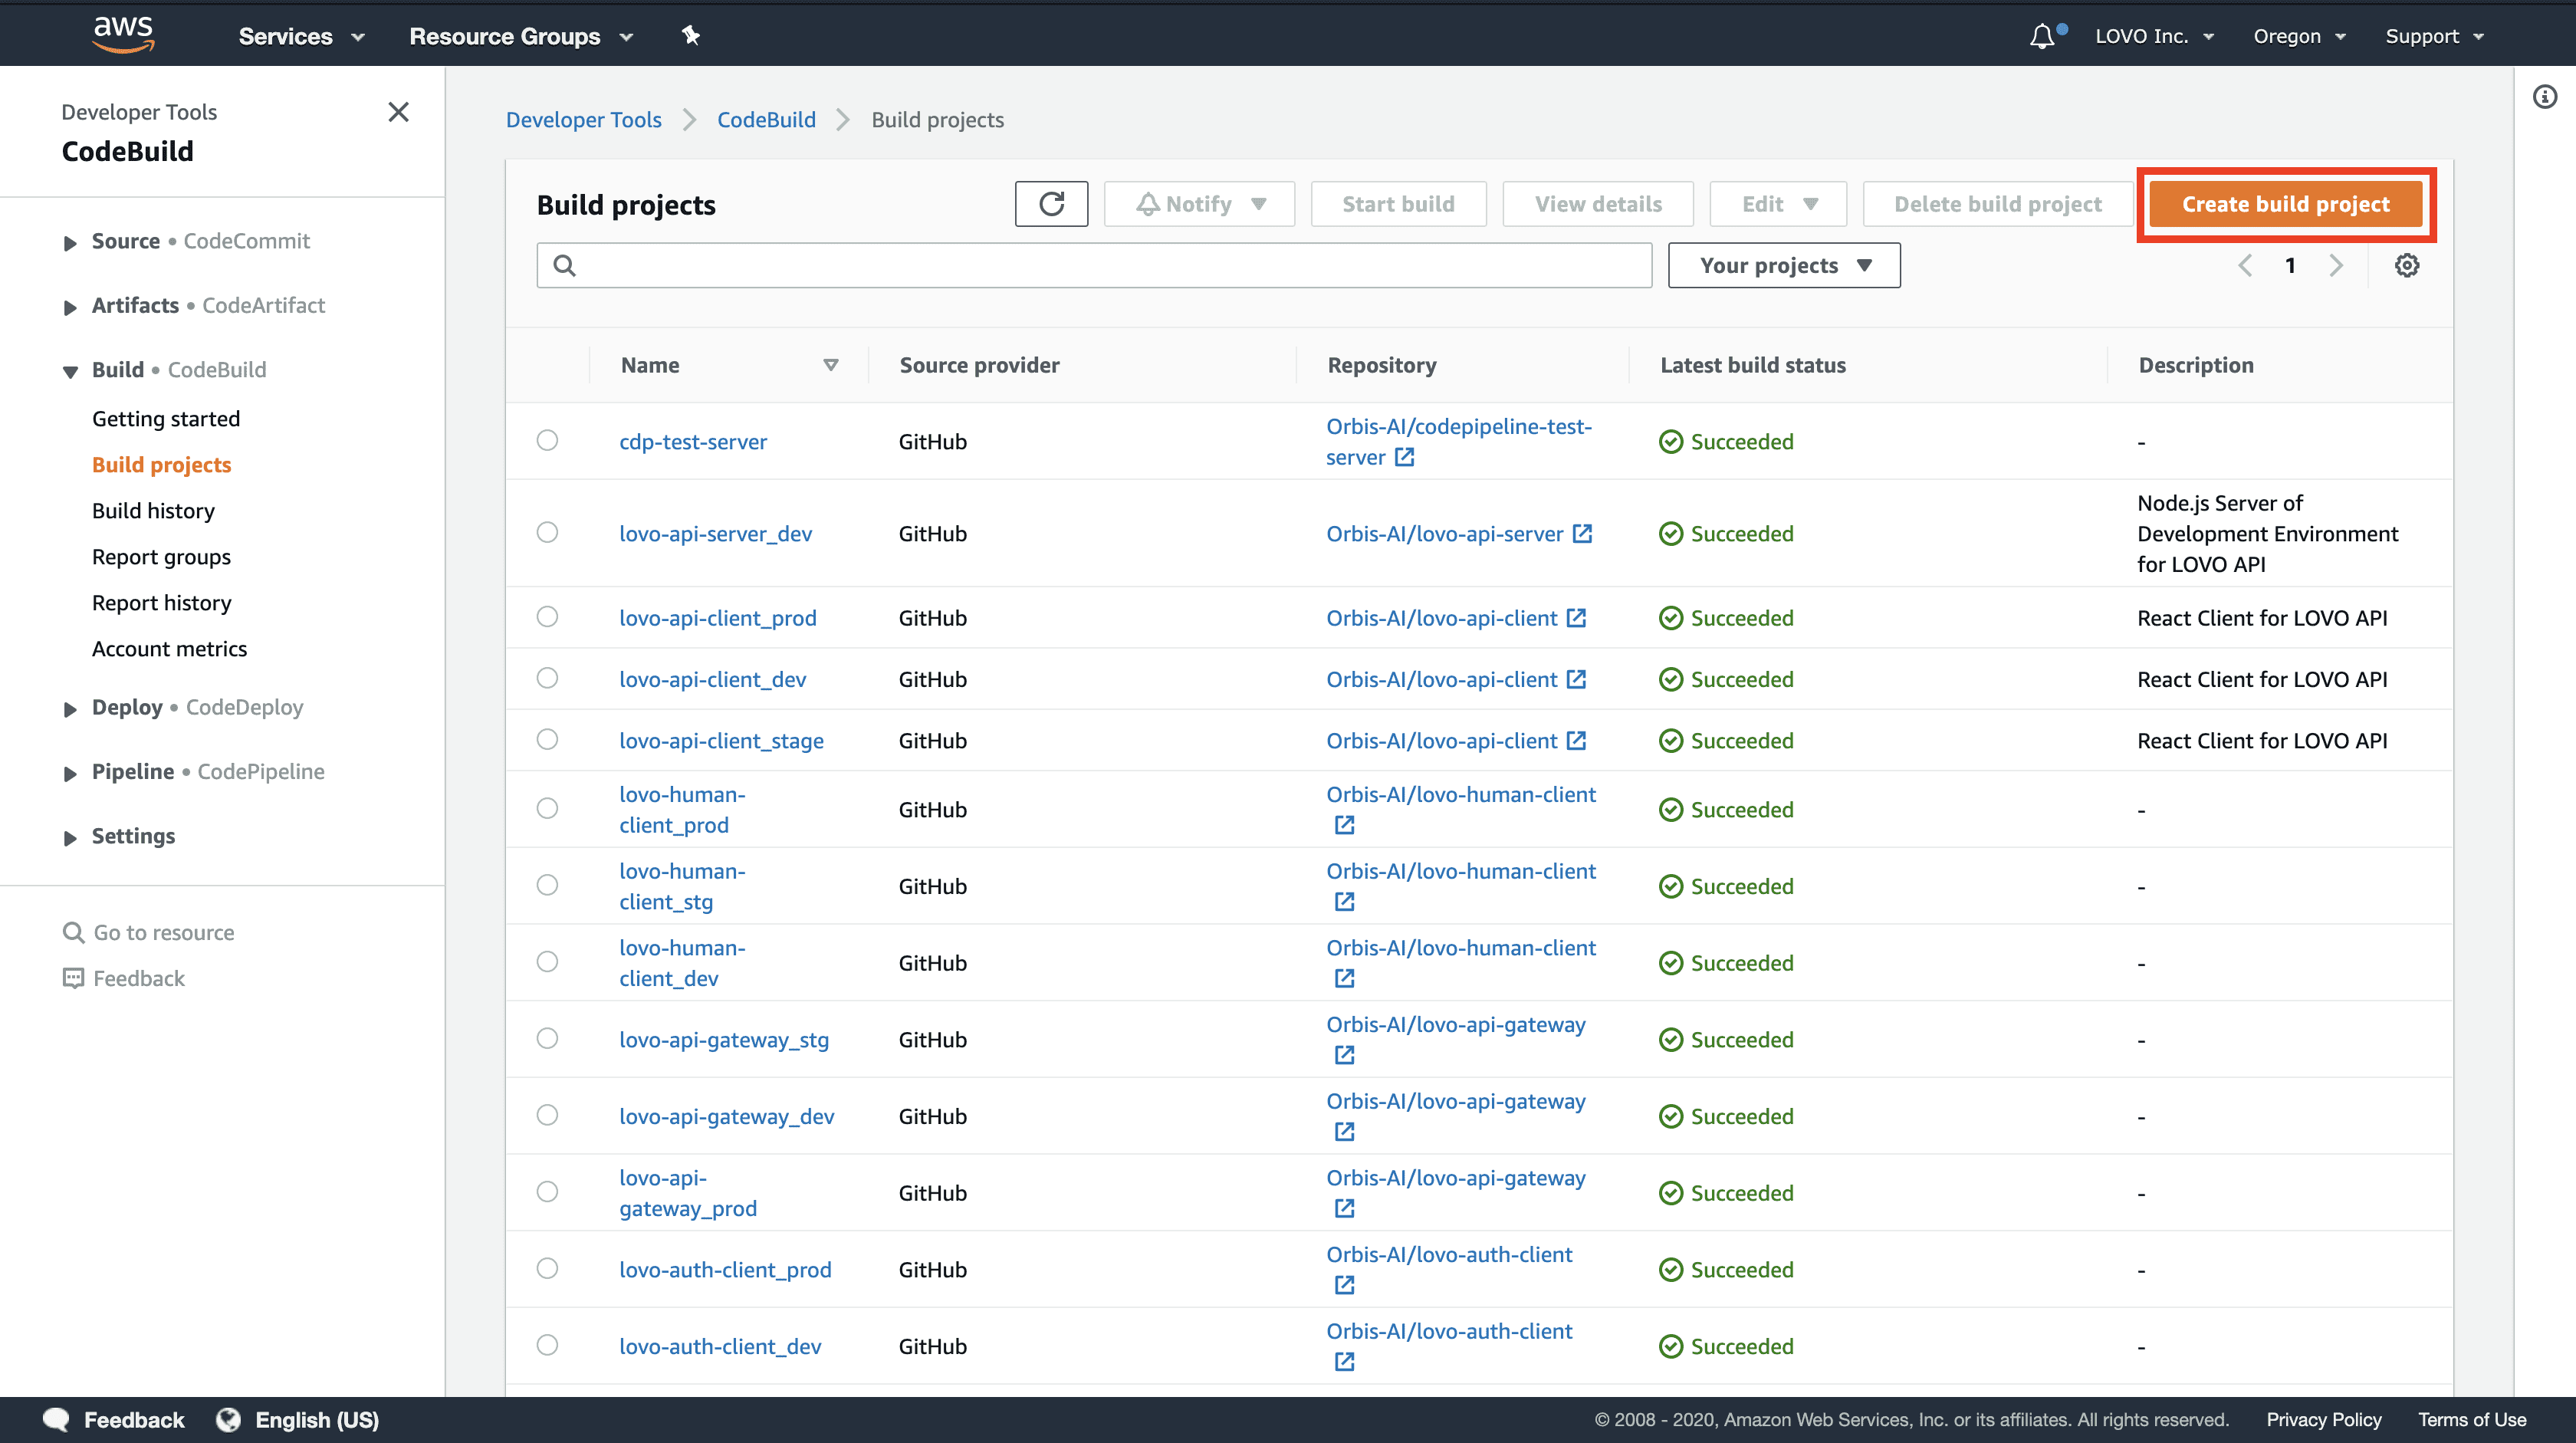This screenshot has width=2576, height=1443.
Task: Open Orbis-AI/lovo-api-server repository link
Action: (x=1444, y=533)
